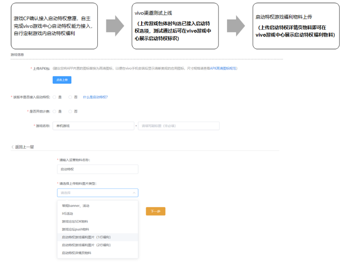The height and width of the screenshot is (263, 356).
Task: Choose H5活动 option
Action: pos(98,214)
